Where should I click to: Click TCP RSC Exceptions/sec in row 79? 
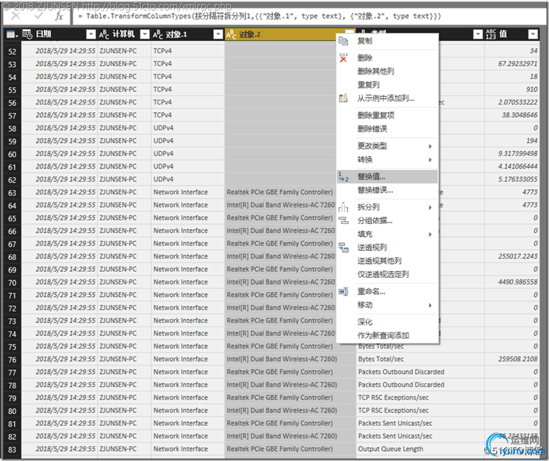[x=393, y=397]
